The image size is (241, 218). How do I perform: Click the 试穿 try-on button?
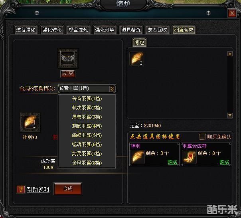68,73
